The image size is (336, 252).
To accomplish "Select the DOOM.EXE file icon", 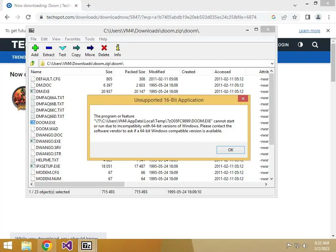I will coord(32,122).
